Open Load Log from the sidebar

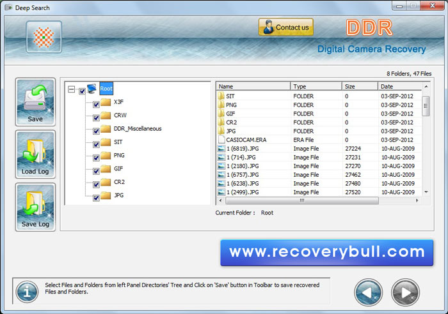[x=35, y=154]
